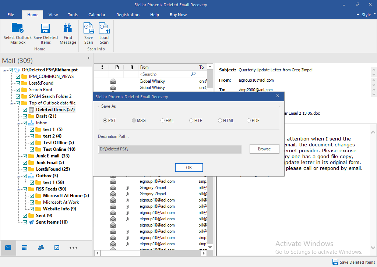Switch to the View ribbon tab
This screenshot has width=377, height=267.
point(53,15)
